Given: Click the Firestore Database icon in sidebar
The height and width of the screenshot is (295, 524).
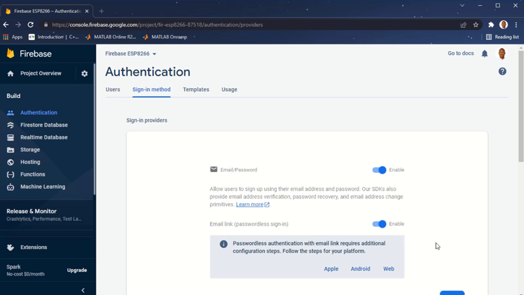Looking at the screenshot, I should [x=10, y=125].
